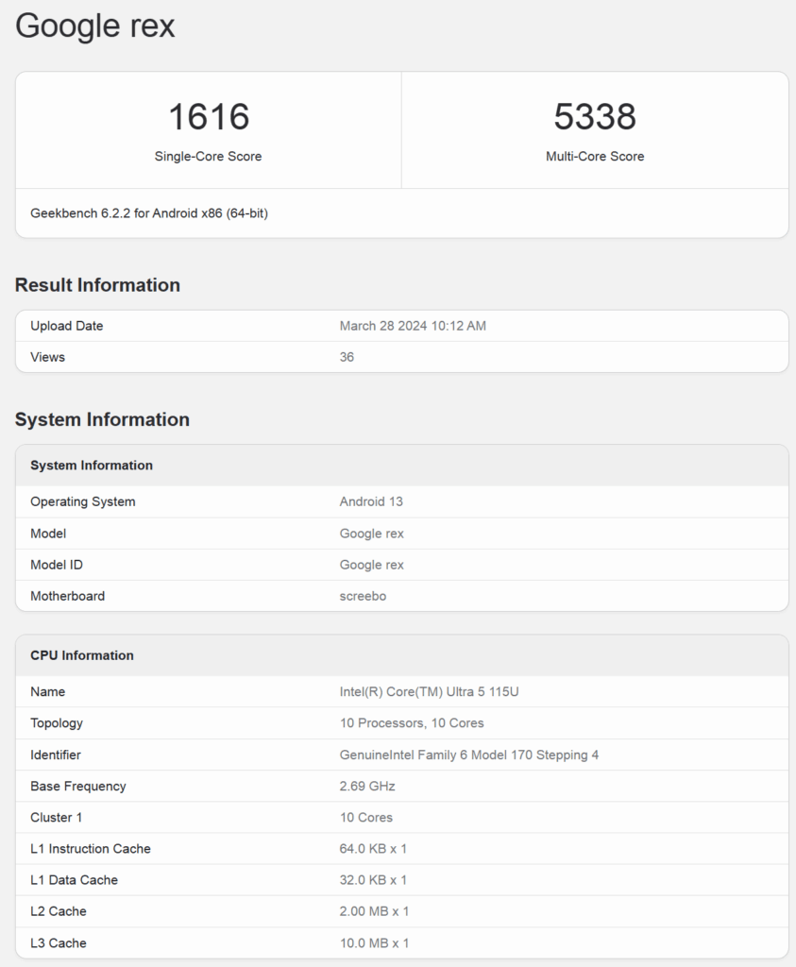The width and height of the screenshot is (796, 967).
Task: Click the Model row label
Action: point(48,534)
